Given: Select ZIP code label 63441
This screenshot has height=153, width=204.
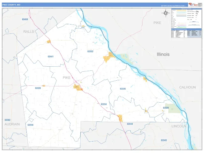Looking at the screenshot, I should tap(51, 56).
